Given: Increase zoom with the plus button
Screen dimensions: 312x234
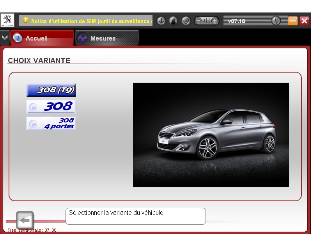Looking at the screenshot, I should pyautogui.click(x=215, y=21).
